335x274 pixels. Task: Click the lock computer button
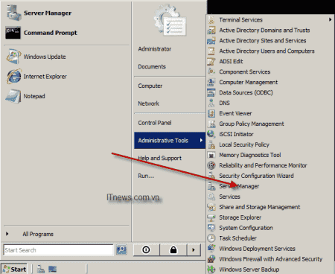173,249
